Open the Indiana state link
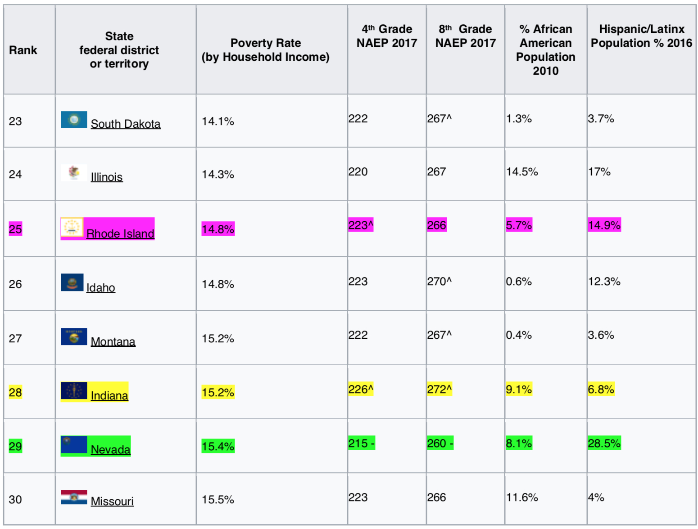The height and width of the screenshot is (529, 698). pos(109,395)
